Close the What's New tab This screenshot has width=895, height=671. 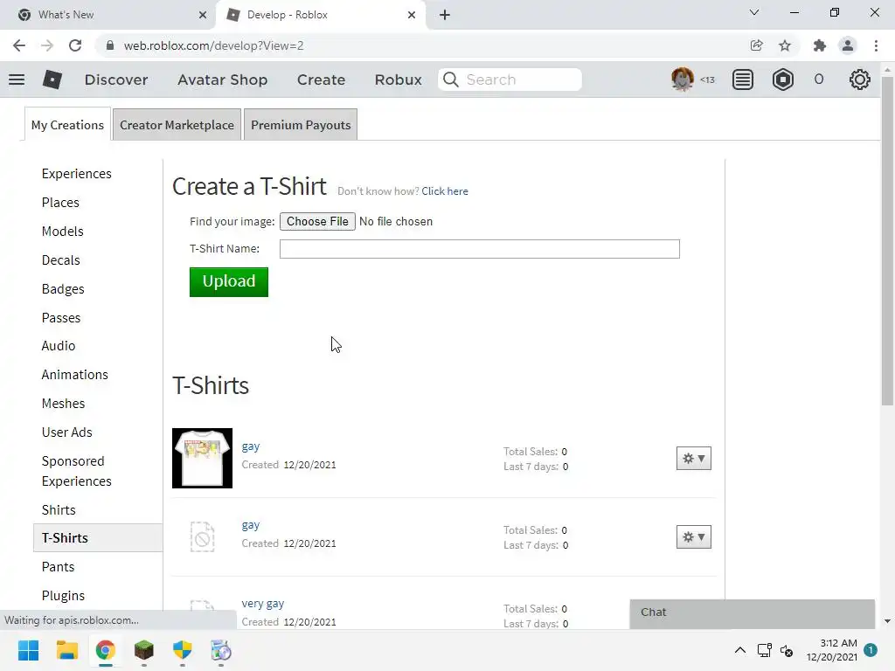click(x=203, y=15)
